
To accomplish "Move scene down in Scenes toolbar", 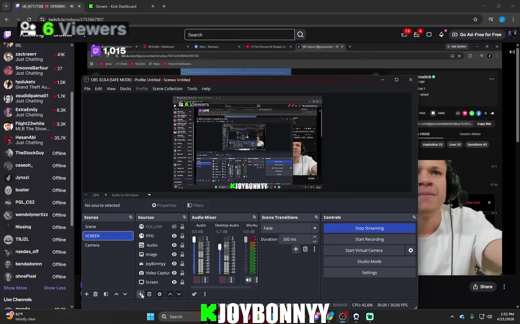I will (x=125, y=294).
